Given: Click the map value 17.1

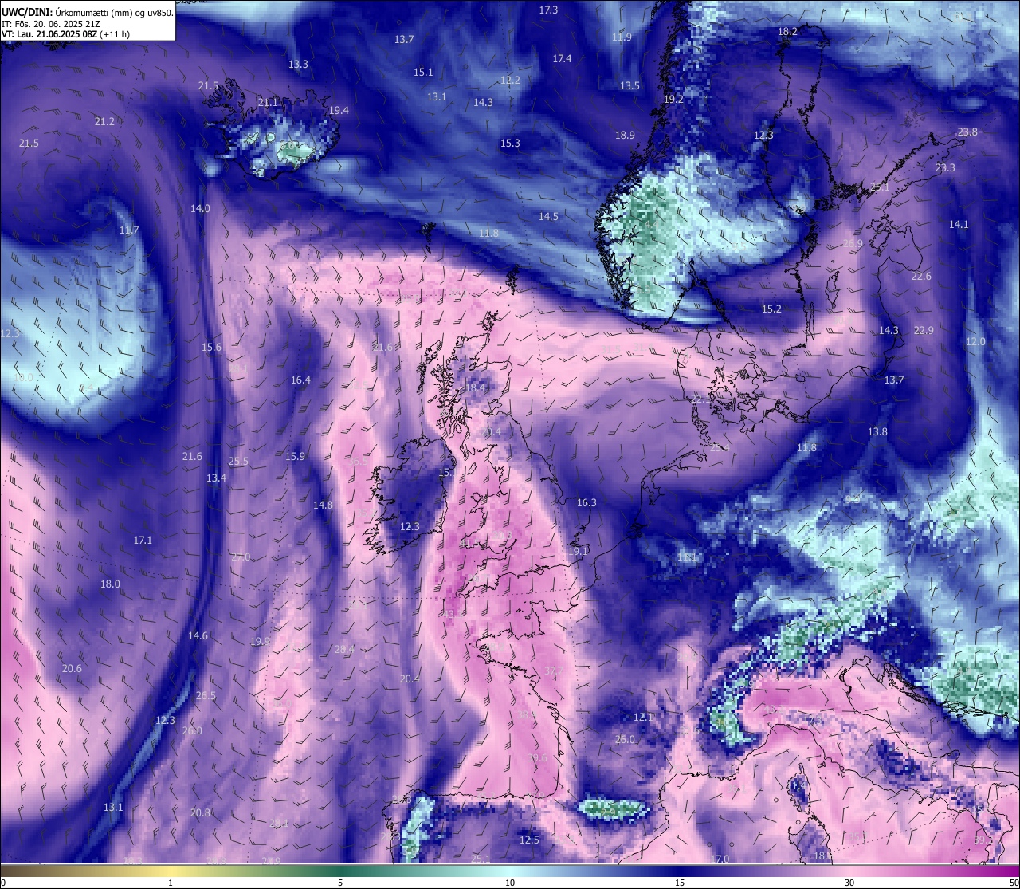Looking at the screenshot, I should 143,541.
